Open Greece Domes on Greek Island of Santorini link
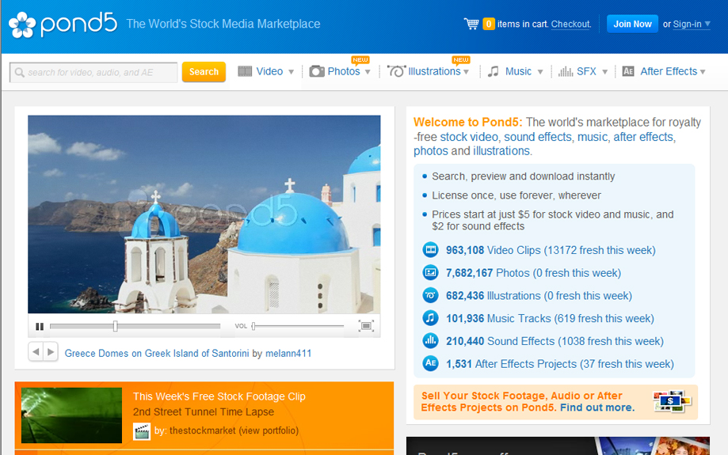Screen dimensions: 728x455 [x=157, y=354]
